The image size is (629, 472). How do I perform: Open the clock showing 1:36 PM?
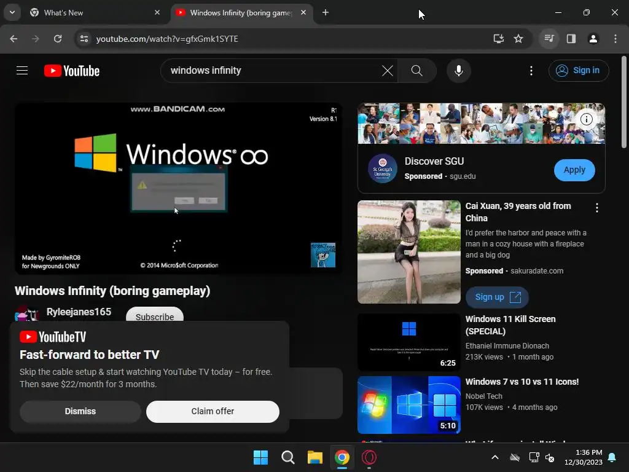[584, 457]
